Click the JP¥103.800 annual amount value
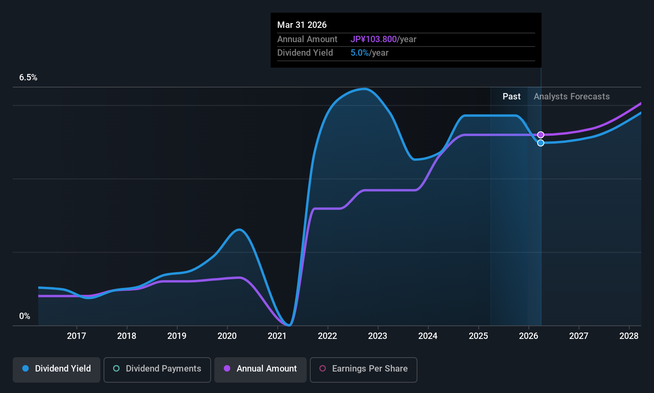 coord(374,39)
